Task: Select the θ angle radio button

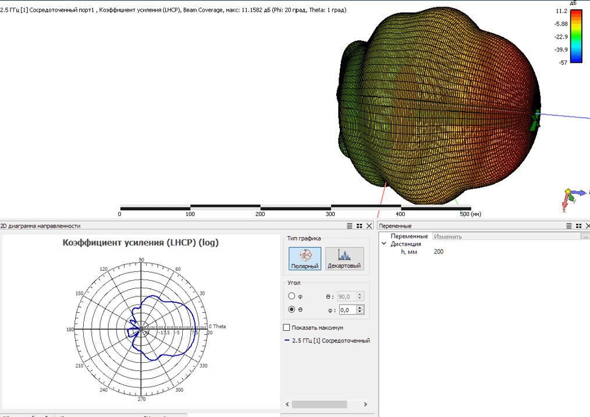Action: click(x=292, y=310)
